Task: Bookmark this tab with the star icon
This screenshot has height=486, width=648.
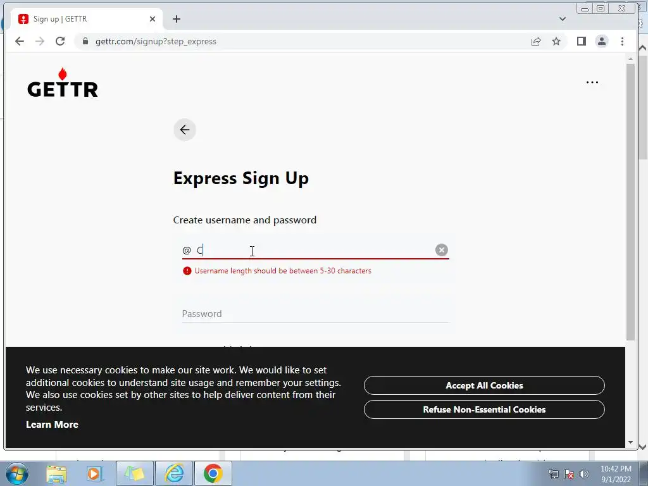Action: coord(556,41)
